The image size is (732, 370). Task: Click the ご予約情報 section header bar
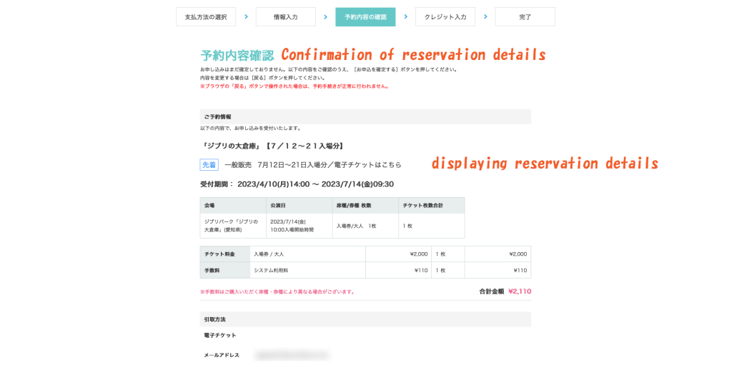[x=365, y=116]
